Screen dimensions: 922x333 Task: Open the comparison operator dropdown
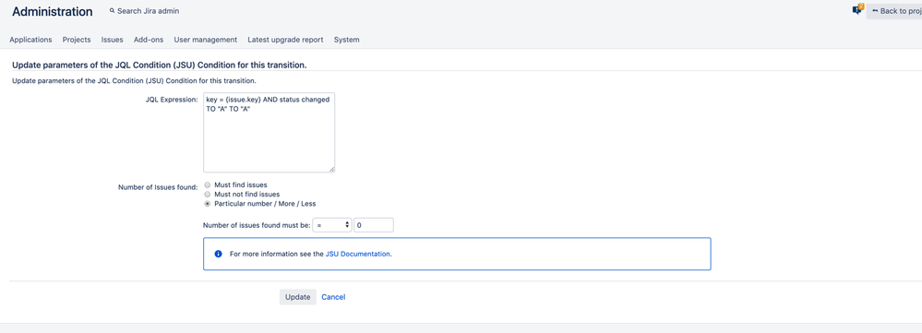tap(332, 225)
